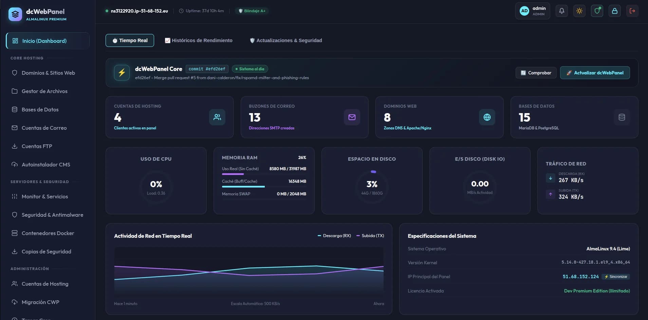Open Dominios & Sitios Web

click(48, 73)
